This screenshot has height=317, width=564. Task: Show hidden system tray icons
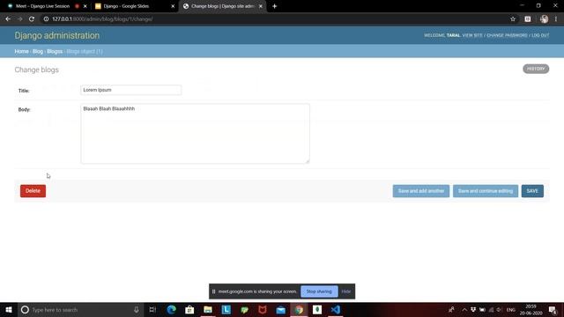click(464, 310)
